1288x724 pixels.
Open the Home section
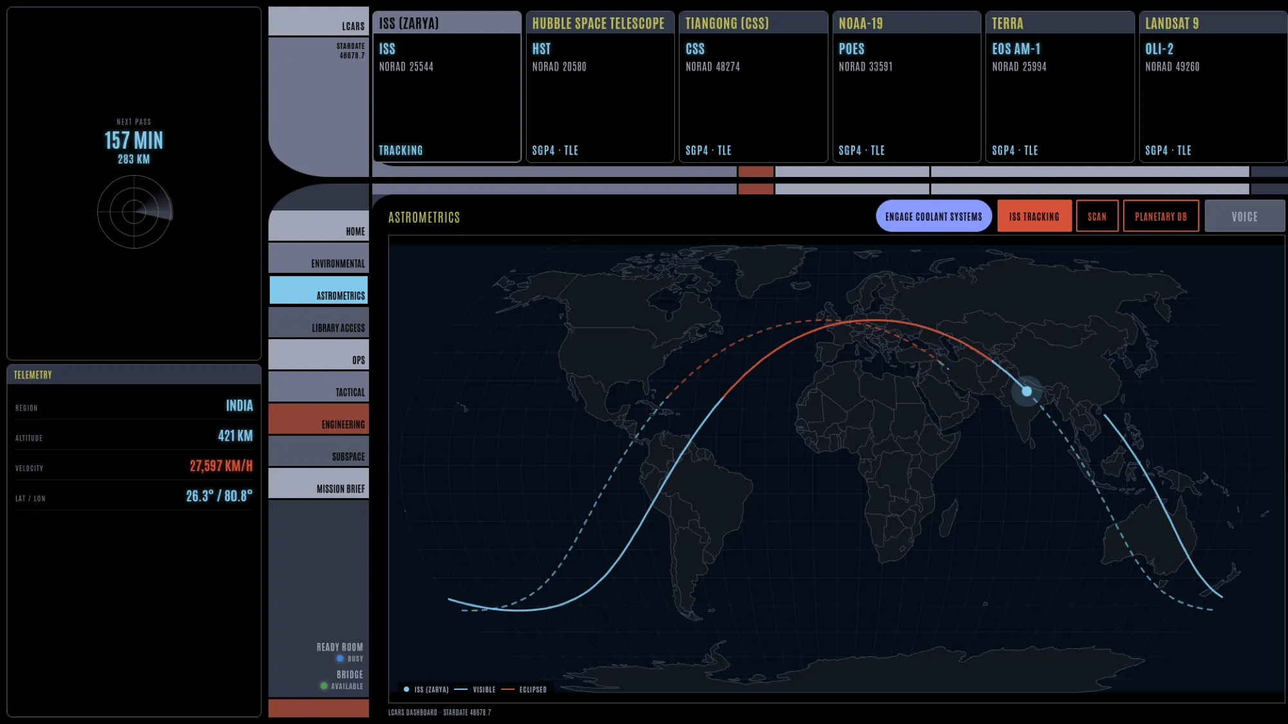(x=319, y=225)
